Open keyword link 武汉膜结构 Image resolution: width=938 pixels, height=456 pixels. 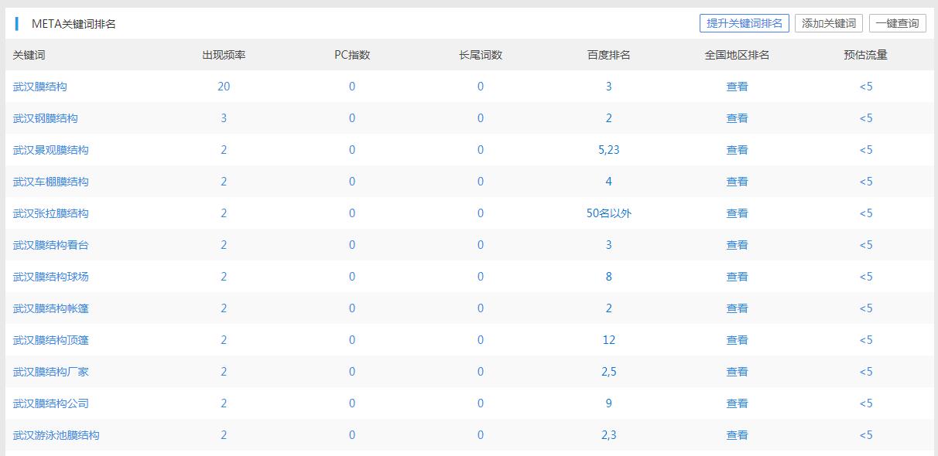[x=40, y=87]
